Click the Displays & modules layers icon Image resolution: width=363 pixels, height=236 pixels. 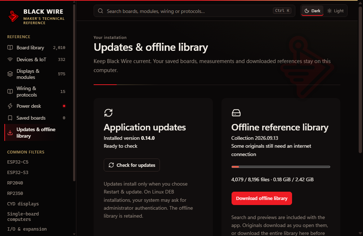click(x=10, y=74)
